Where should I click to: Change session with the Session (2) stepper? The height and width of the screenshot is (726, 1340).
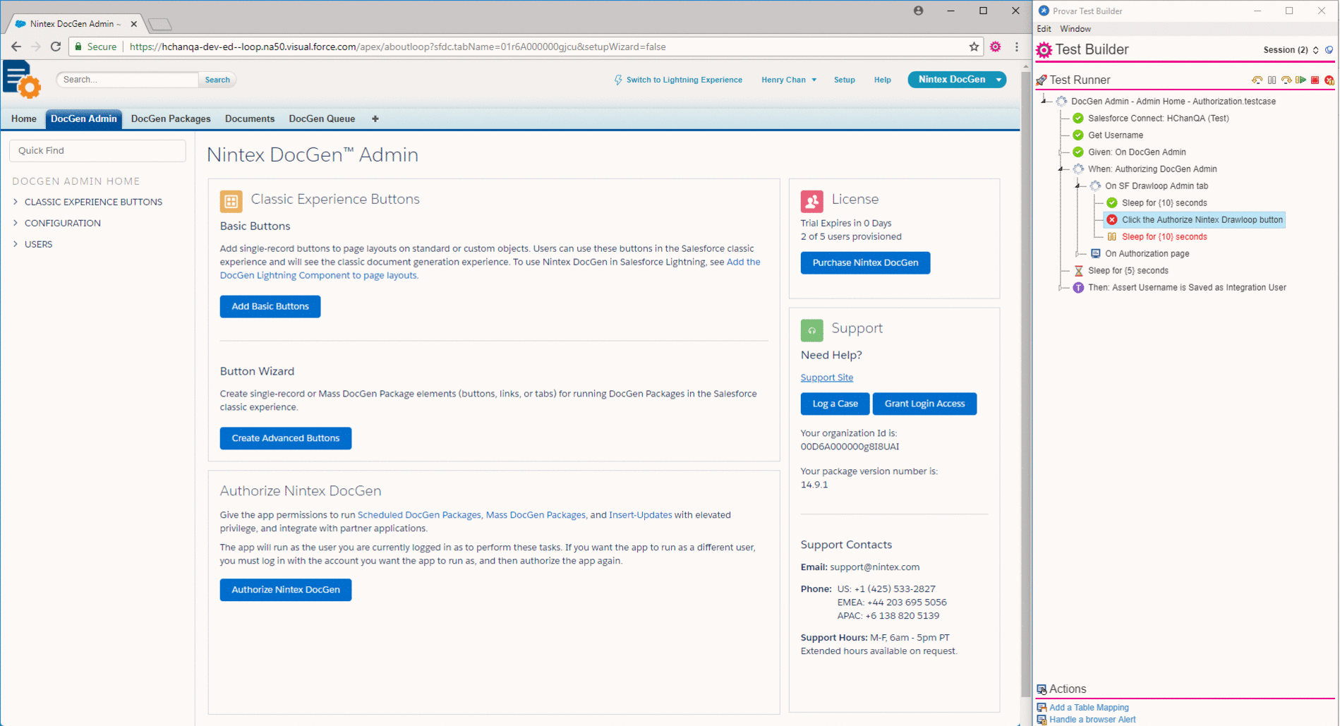tap(1316, 50)
